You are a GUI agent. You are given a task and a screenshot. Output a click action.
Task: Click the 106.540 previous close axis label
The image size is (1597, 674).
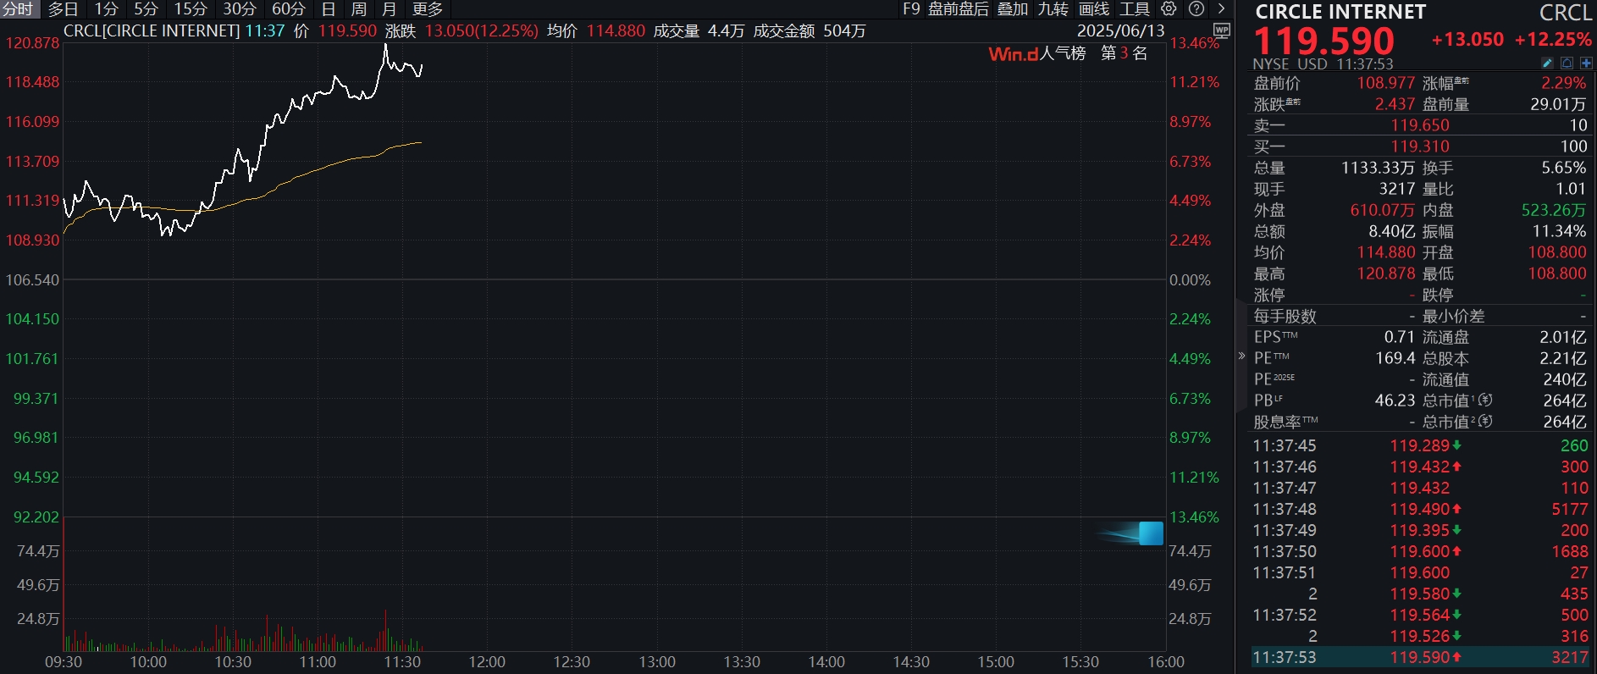33,279
